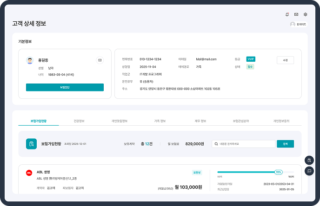Open floating clipboard search button
320x206 pixels.
[x=309, y=160]
